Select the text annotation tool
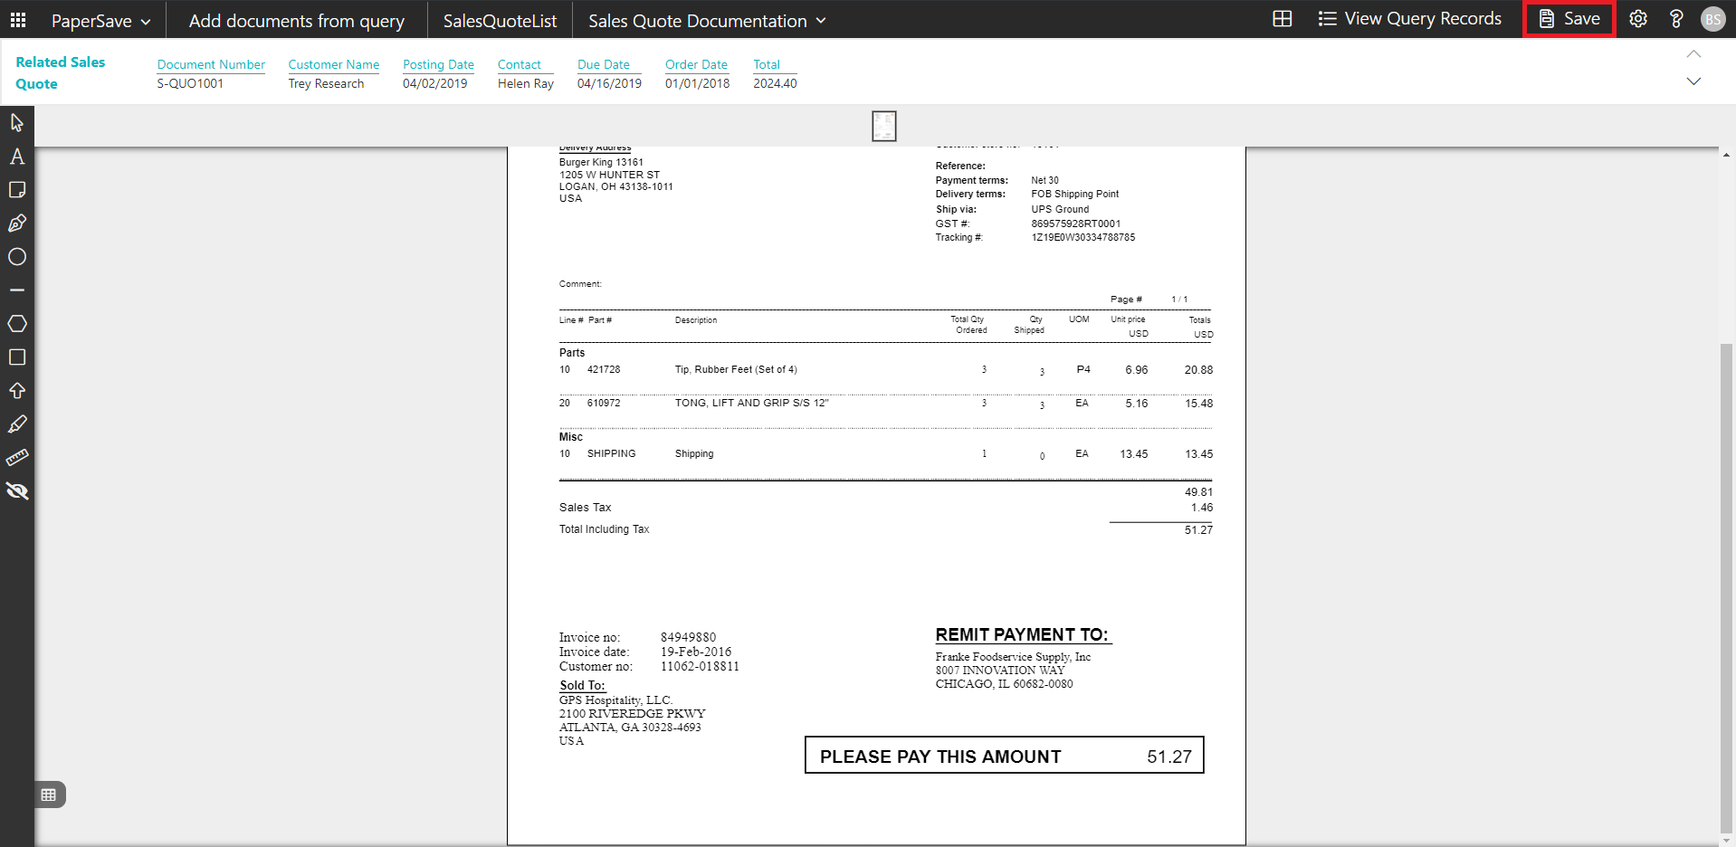This screenshot has width=1736, height=847. coord(17,157)
